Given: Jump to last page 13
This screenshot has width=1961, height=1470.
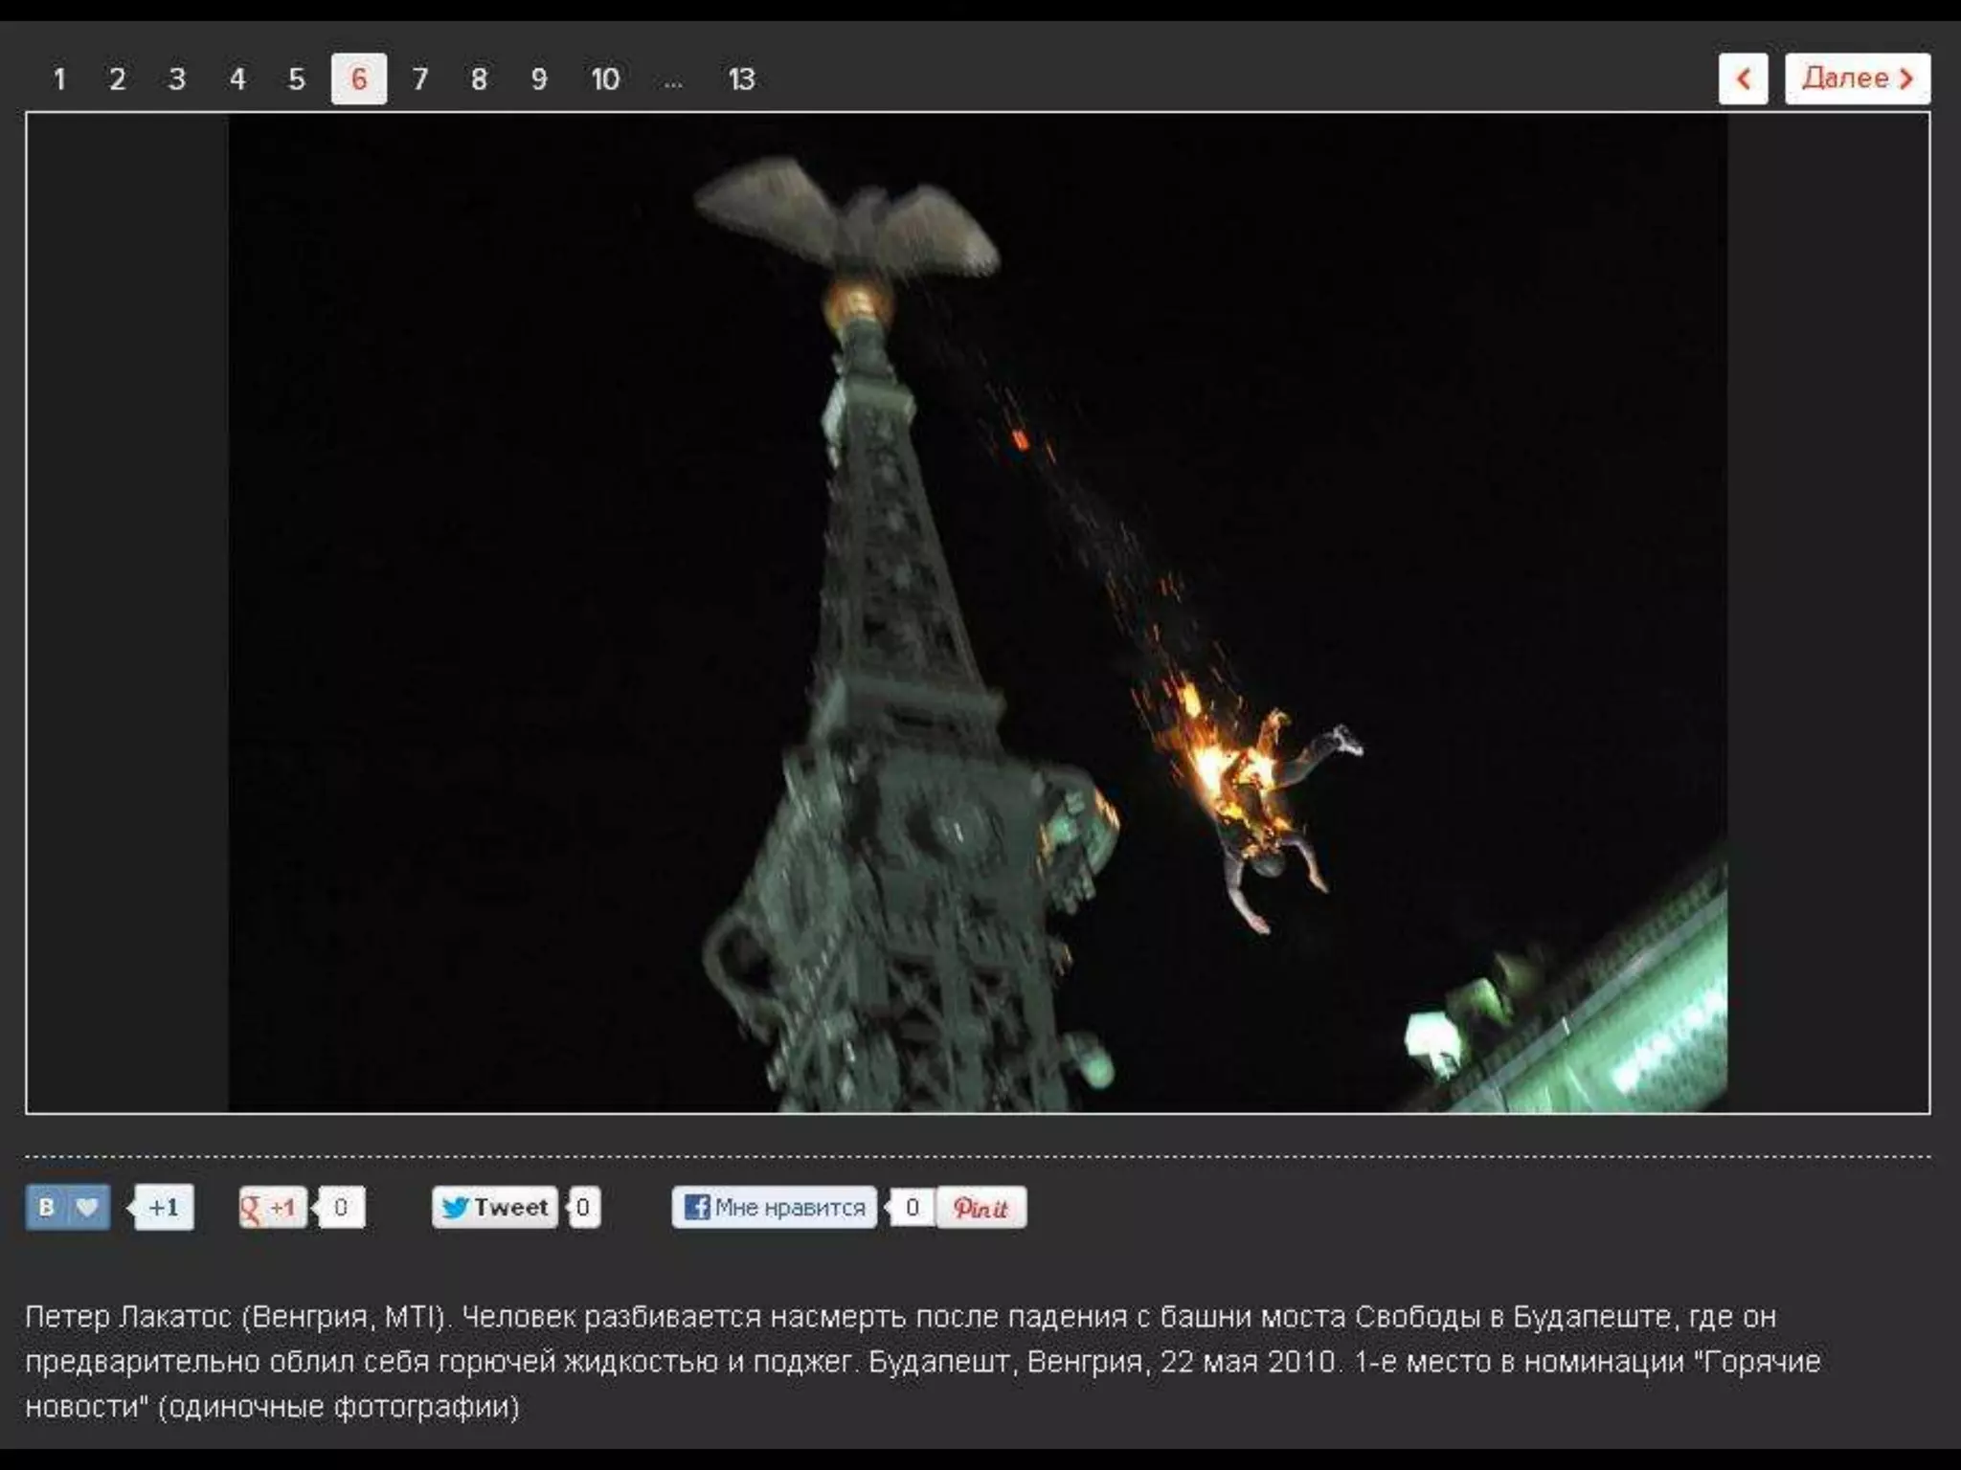Looking at the screenshot, I should pyautogui.click(x=741, y=78).
